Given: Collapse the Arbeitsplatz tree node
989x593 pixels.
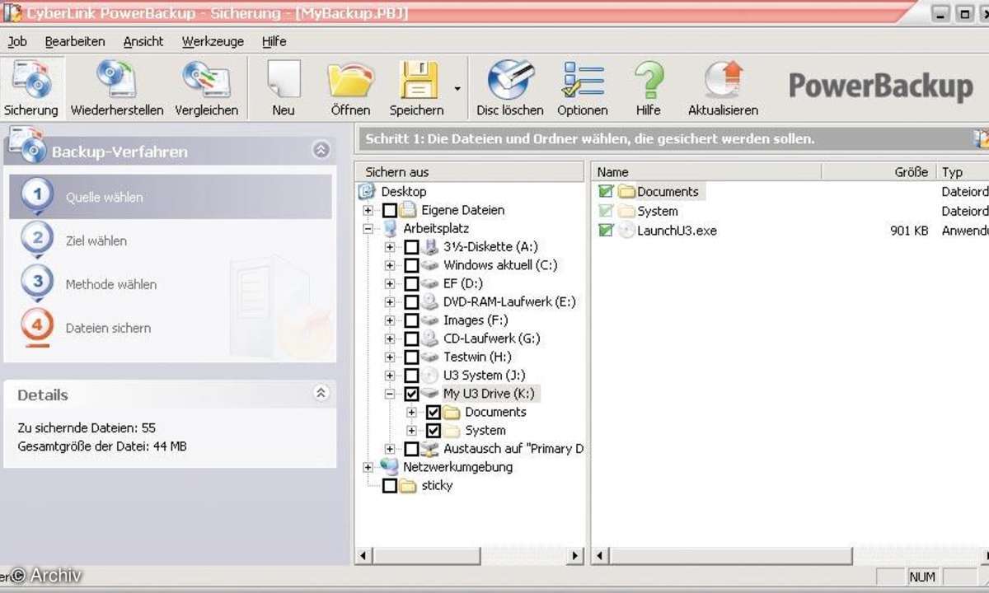Looking at the screenshot, I should point(368,229).
